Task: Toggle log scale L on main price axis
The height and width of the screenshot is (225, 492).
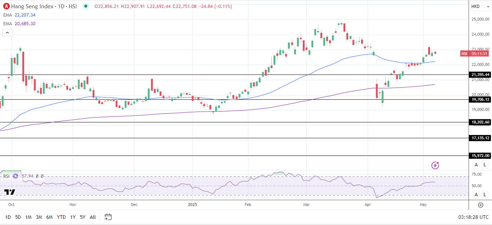Action: coord(485,165)
